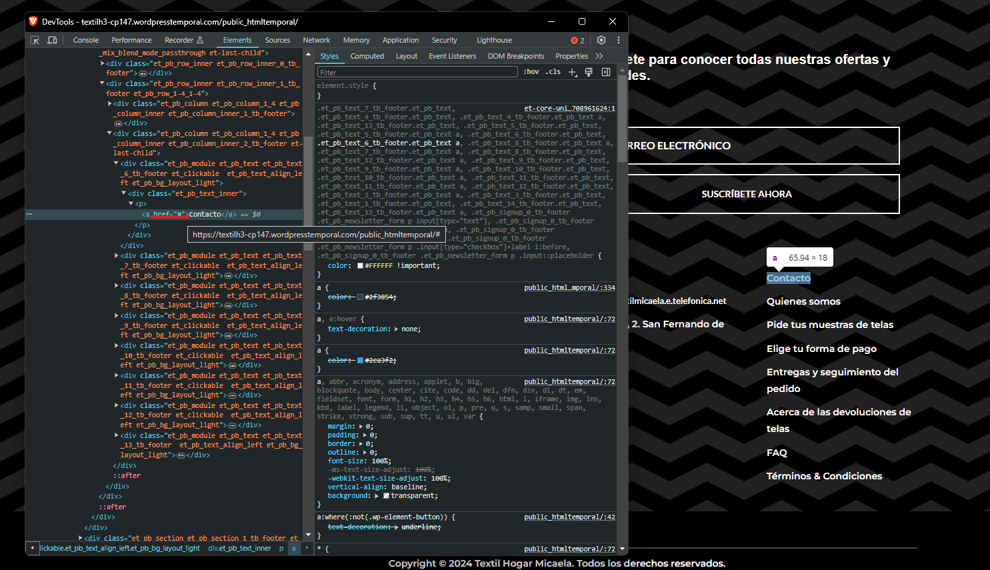The width and height of the screenshot is (990, 570).
Task: Add new style rule plus icon
Action: tap(572, 72)
